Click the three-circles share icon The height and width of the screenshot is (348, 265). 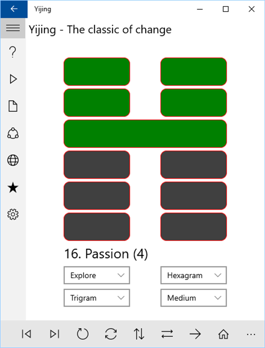(13, 133)
